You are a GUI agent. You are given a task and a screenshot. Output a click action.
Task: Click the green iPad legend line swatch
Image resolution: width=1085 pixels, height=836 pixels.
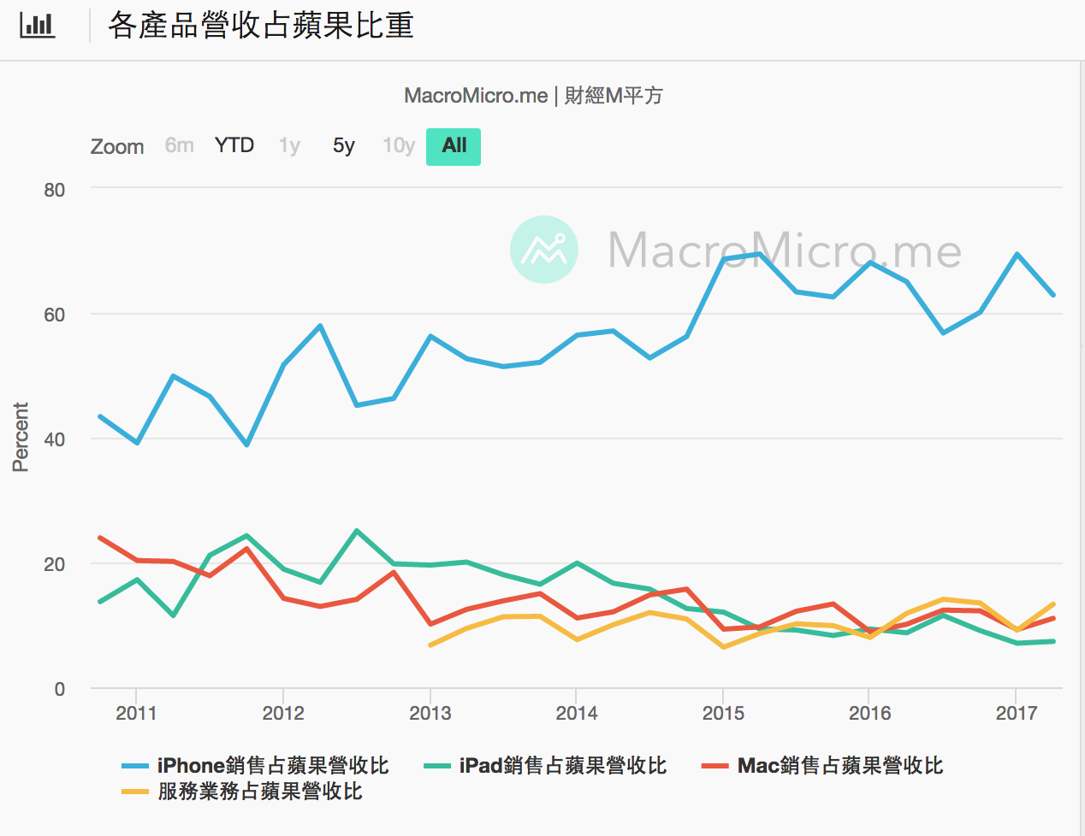tap(437, 766)
